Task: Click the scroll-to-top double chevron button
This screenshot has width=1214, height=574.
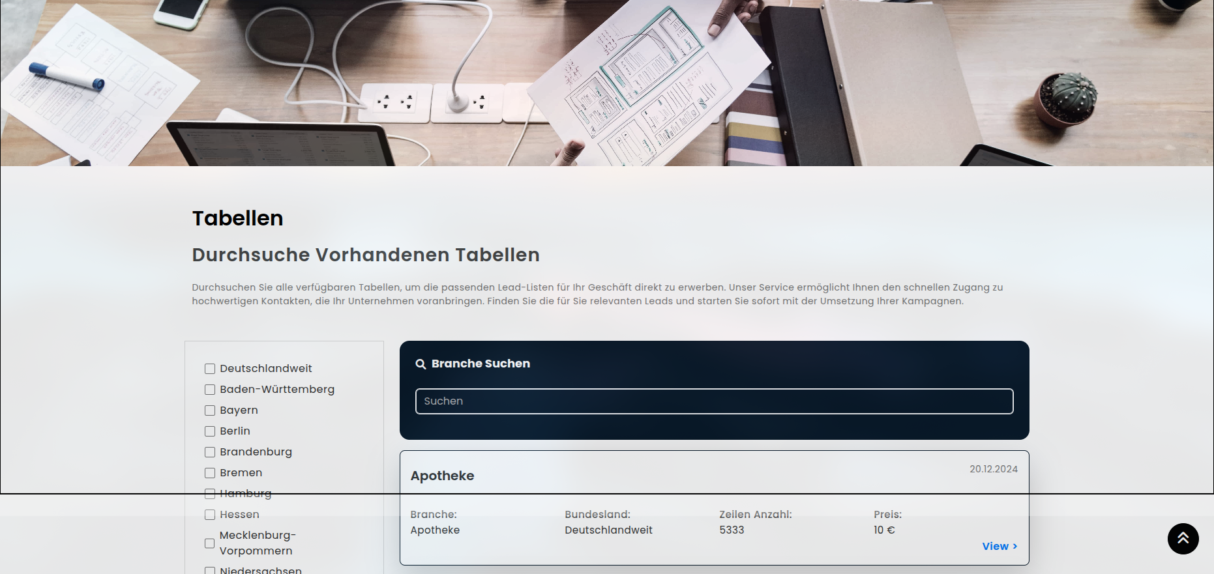Action: pos(1183,539)
